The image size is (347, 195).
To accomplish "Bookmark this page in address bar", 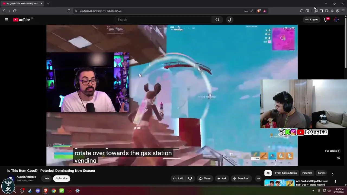I will point(69,11).
